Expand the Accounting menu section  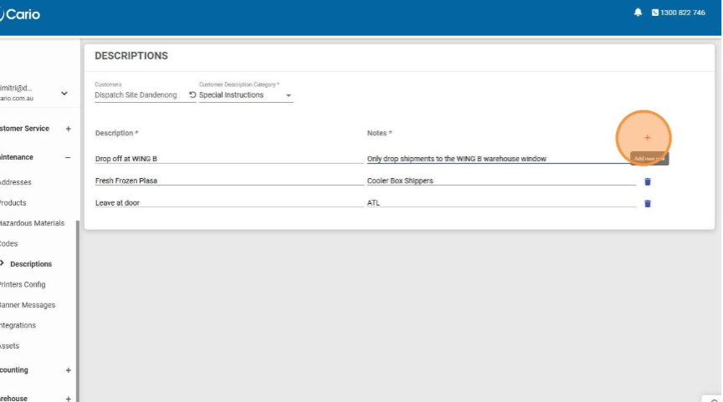[x=68, y=370]
